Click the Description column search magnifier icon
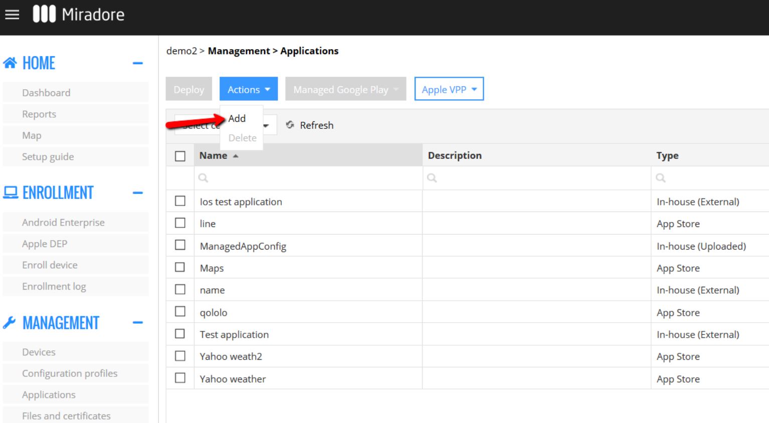This screenshot has height=423, width=769. [432, 178]
